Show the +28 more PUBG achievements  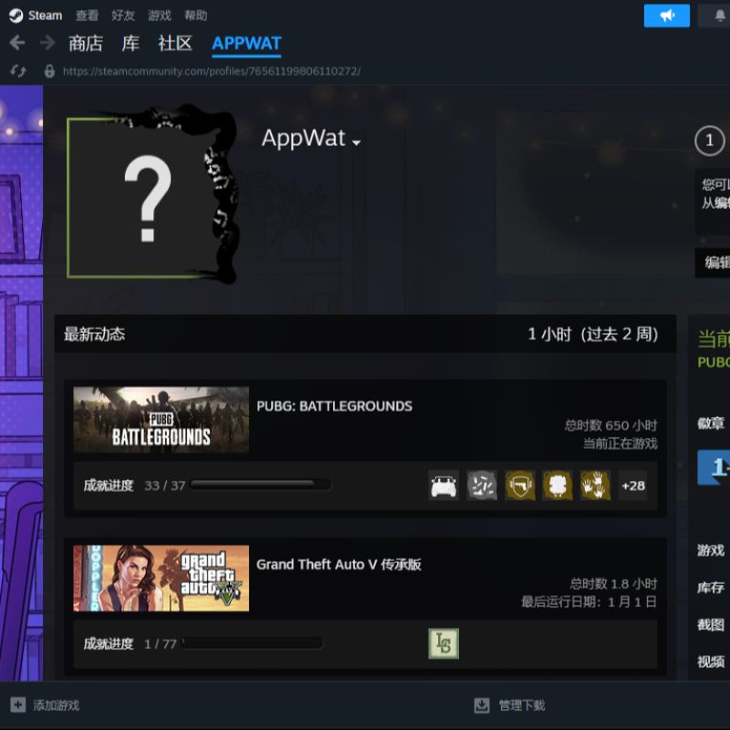633,485
